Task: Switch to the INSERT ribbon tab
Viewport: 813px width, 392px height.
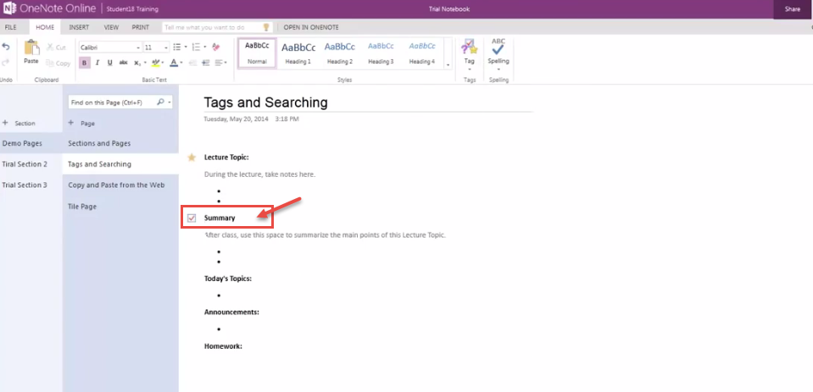Action: [79, 27]
